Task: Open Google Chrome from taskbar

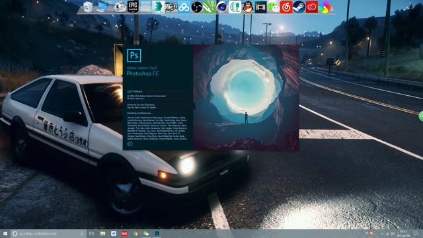Action: point(135,233)
